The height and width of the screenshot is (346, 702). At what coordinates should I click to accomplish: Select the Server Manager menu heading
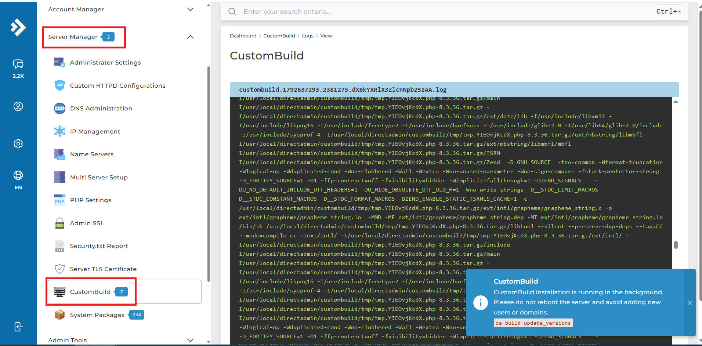pos(73,37)
